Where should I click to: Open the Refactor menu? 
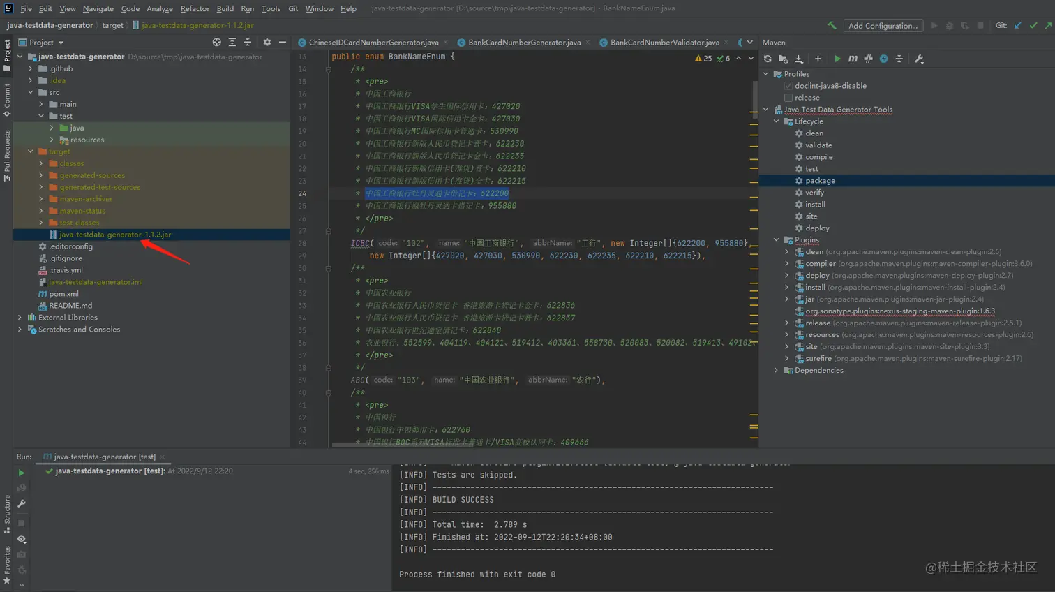click(x=195, y=8)
